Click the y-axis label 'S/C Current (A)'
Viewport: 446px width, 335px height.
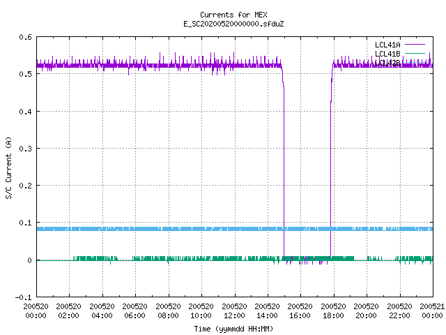coord(9,167)
